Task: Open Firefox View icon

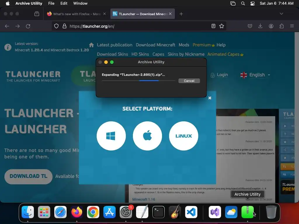Action: 37,14
